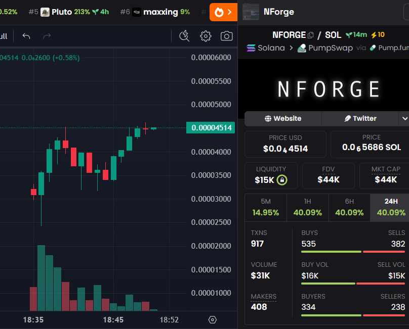Open the fast-trade lightning magnifier icon
This screenshot has width=409, height=329.
click(184, 36)
